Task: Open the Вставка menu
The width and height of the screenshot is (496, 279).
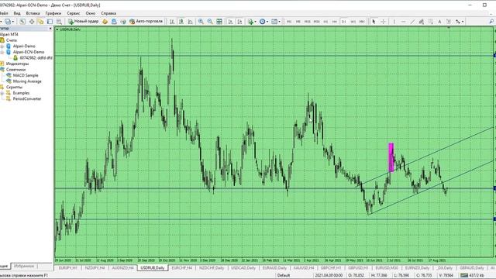Action: 33,13
